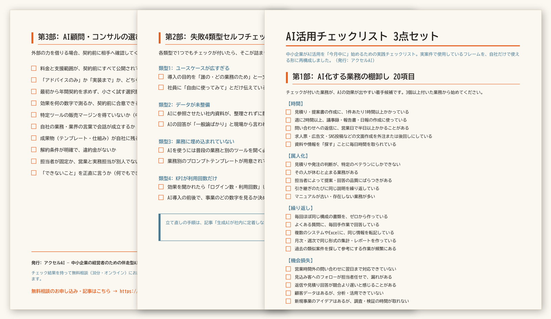Tick 「アドバイスのみ」か「実装まで」か checkbox
The width and height of the screenshot is (551, 319).
34,80
